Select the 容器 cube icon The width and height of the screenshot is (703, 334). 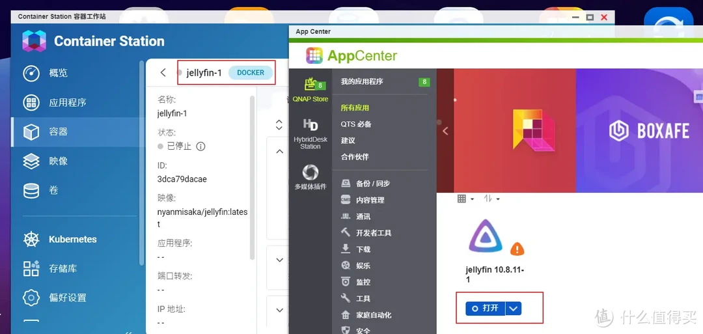(x=31, y=132)
